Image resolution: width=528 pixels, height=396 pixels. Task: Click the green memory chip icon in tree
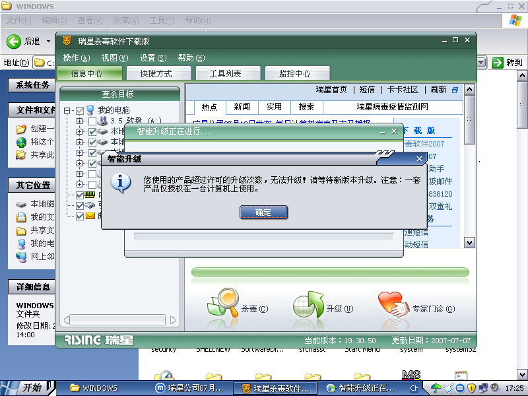pyautogui.click(x=90, y=194)
